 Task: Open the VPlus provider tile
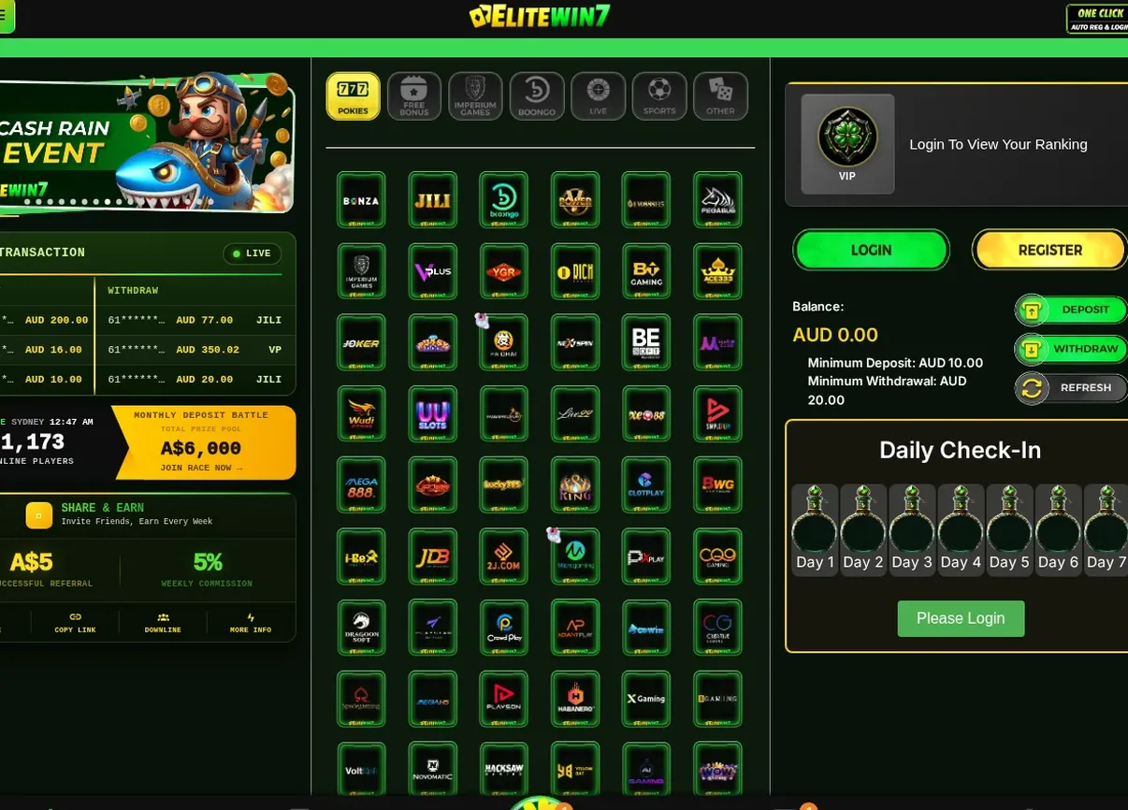[432, 271]
